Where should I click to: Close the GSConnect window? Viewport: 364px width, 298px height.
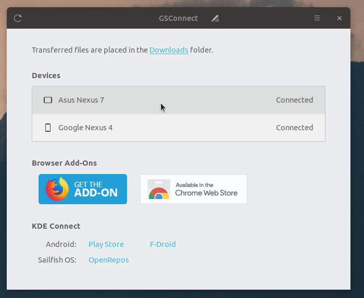pos(340,18)
